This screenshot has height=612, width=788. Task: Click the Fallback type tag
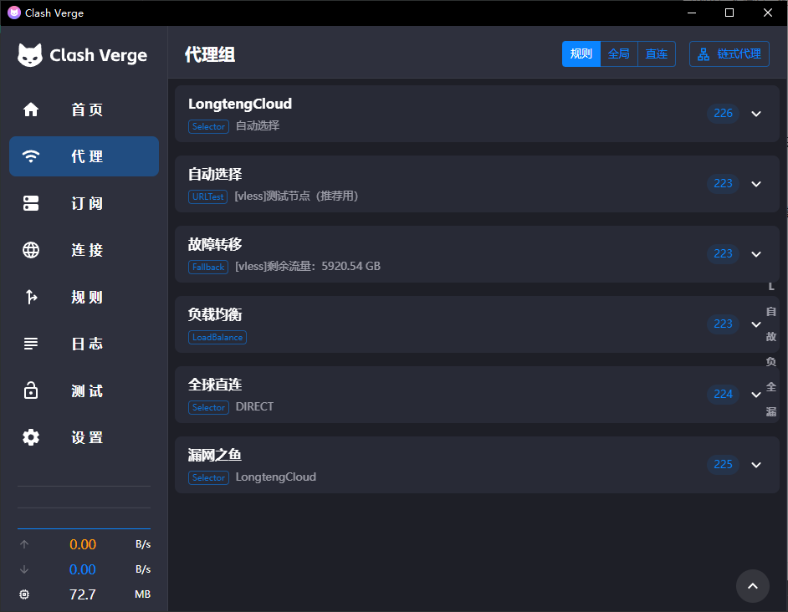(x=208, y=267)
